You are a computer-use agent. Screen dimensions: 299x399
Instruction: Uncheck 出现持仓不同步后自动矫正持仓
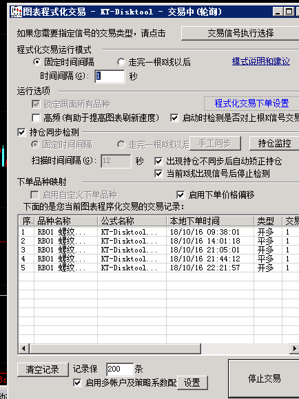pyautogui.click(x=158, y=161)
